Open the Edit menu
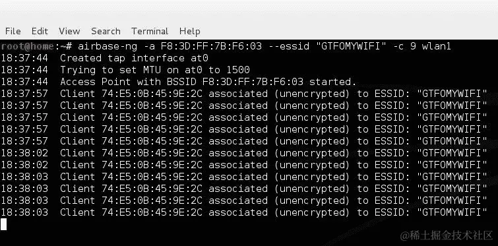This screenshot has width=498, height=246. tap(40, 31)
